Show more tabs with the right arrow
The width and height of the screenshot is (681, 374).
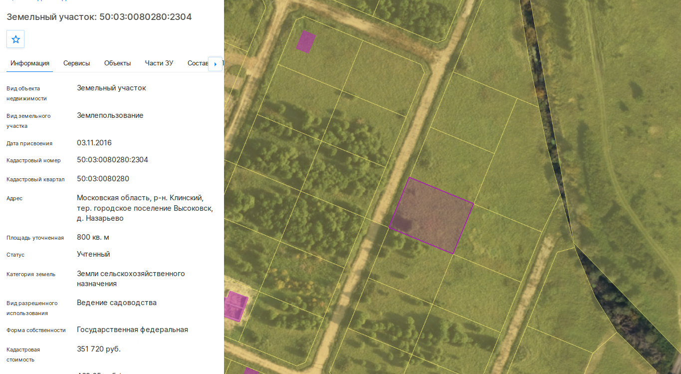click(215, 64)
